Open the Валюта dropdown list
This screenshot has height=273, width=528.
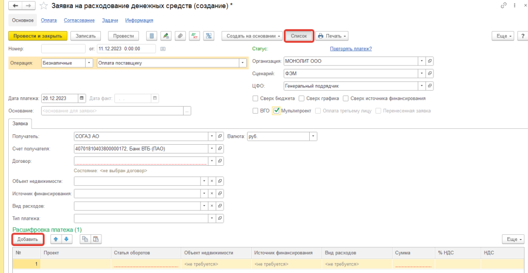coord(313,136)
